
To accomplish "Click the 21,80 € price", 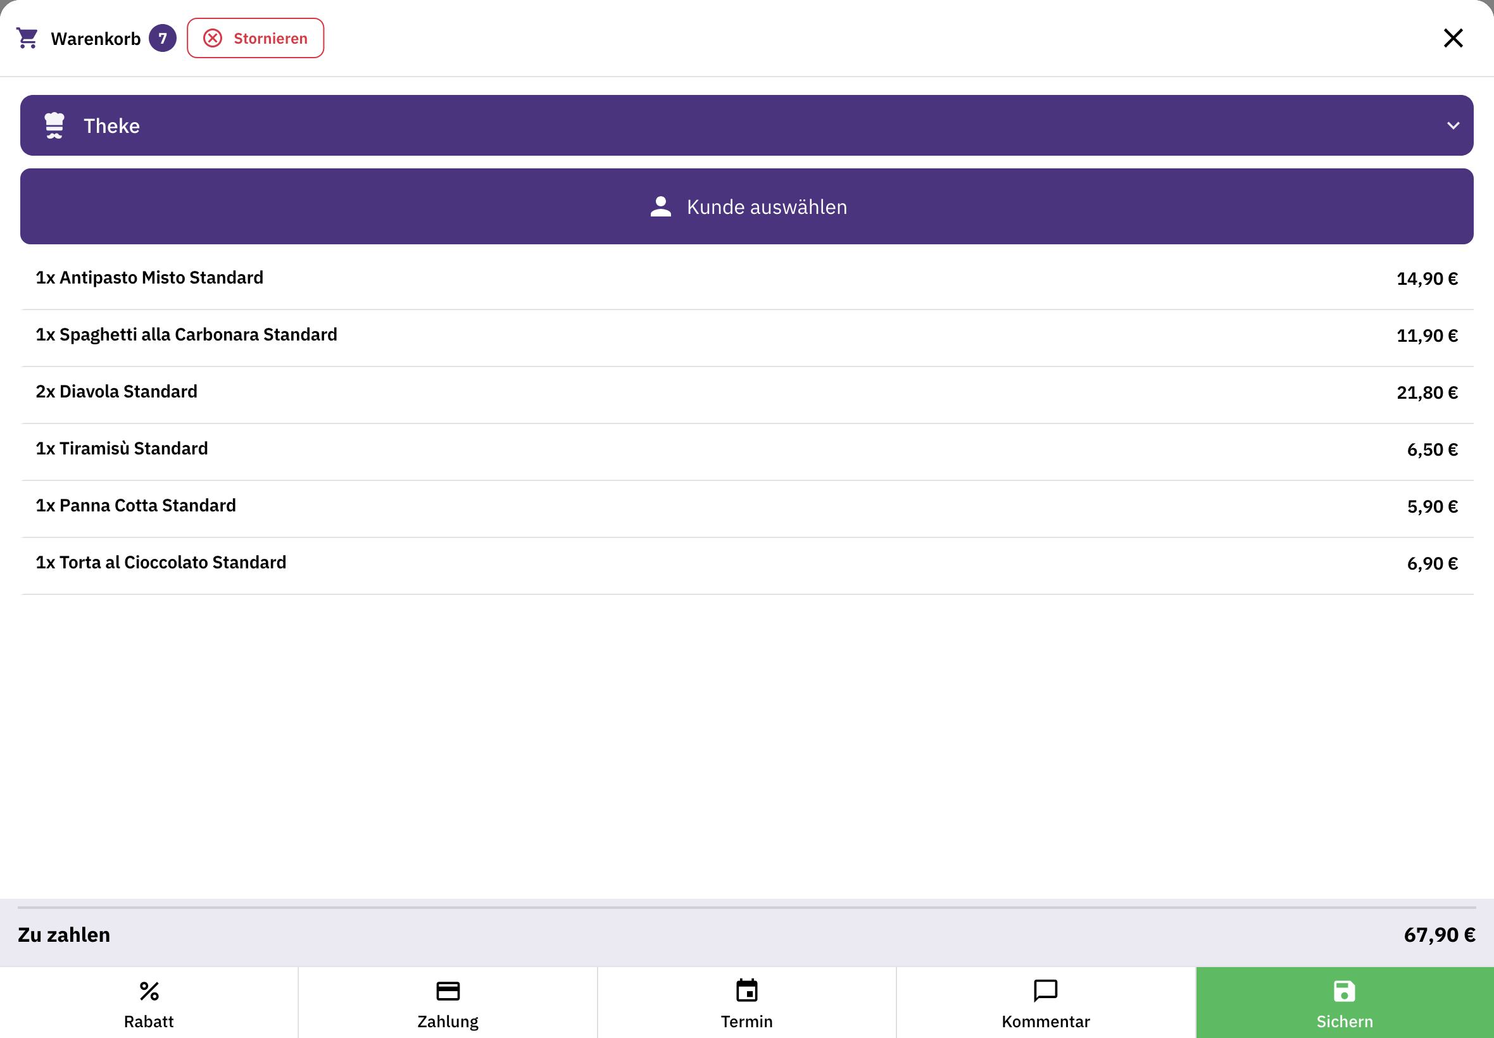I will [1427, 393].
